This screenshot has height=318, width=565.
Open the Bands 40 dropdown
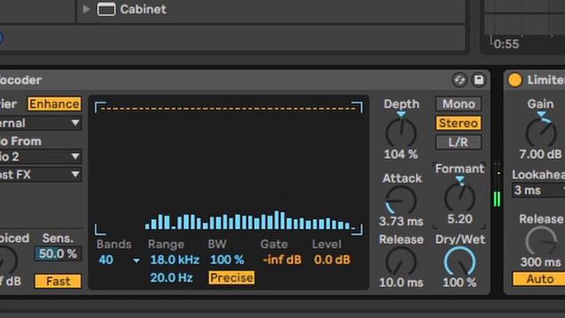(118, 260)
